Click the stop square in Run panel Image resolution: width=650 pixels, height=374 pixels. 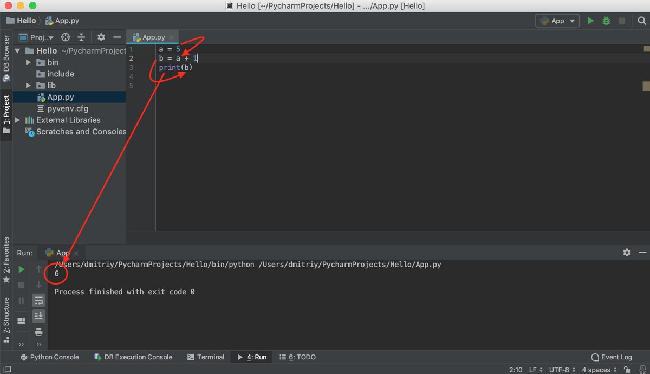click(22, 285)
